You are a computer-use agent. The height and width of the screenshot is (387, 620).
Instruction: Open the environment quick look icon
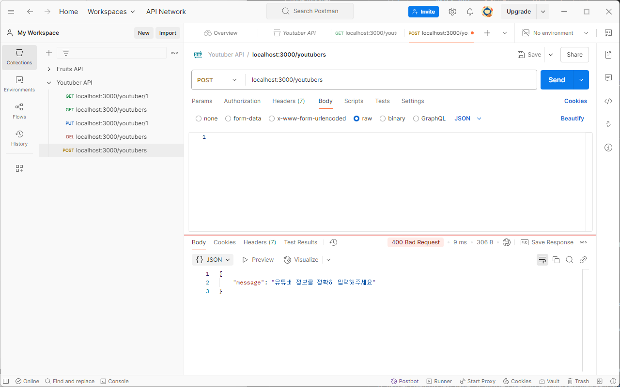608,33
